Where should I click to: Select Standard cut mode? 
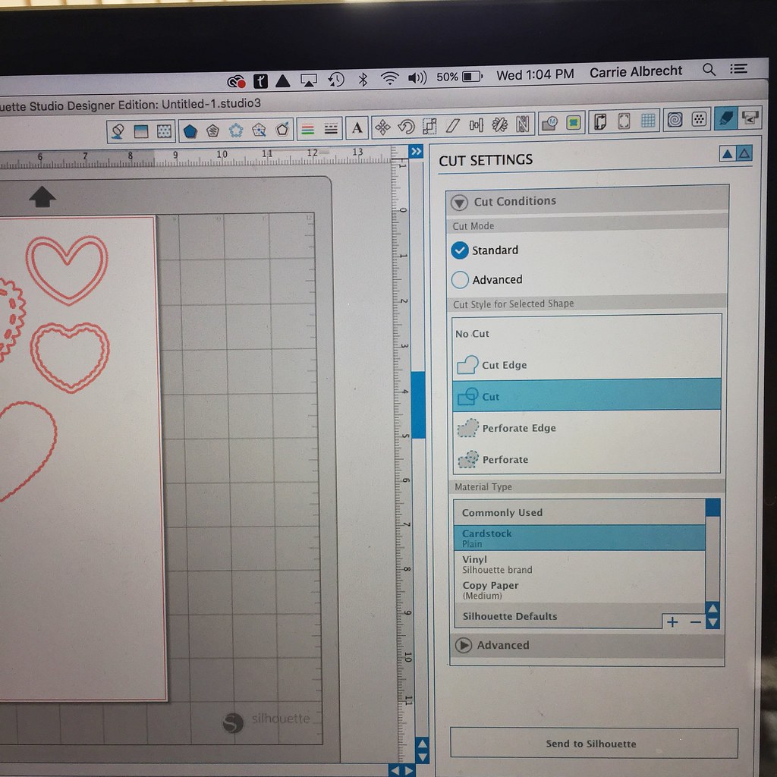pyautogui.click(x=459, y=250)
